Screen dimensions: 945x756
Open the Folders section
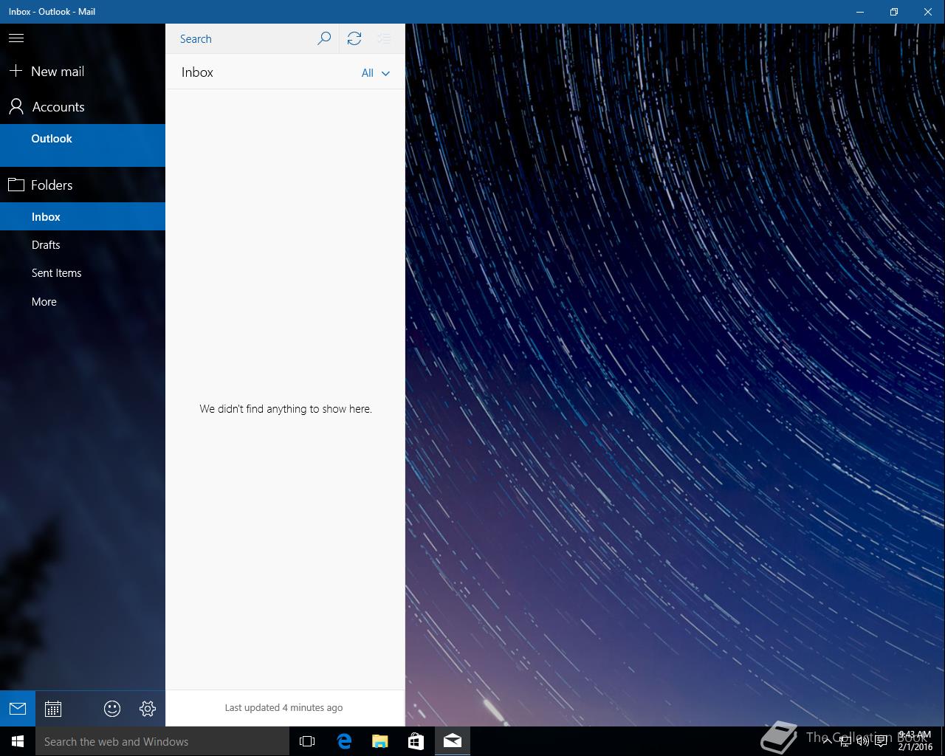[x=52, y=185]
